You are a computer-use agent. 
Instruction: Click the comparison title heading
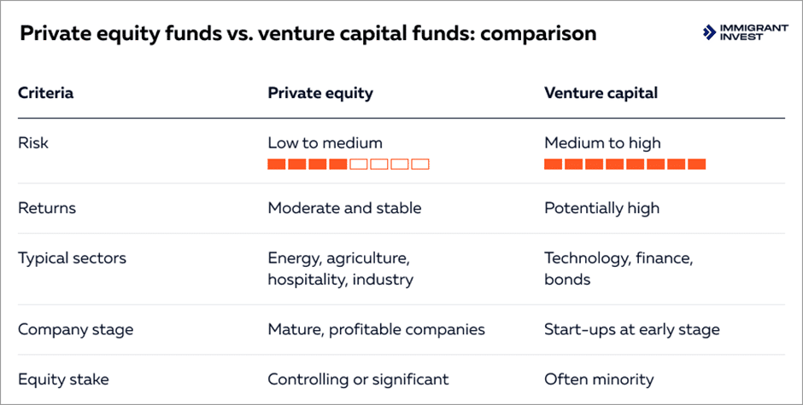pyautogui.click(x=308, y=34)
